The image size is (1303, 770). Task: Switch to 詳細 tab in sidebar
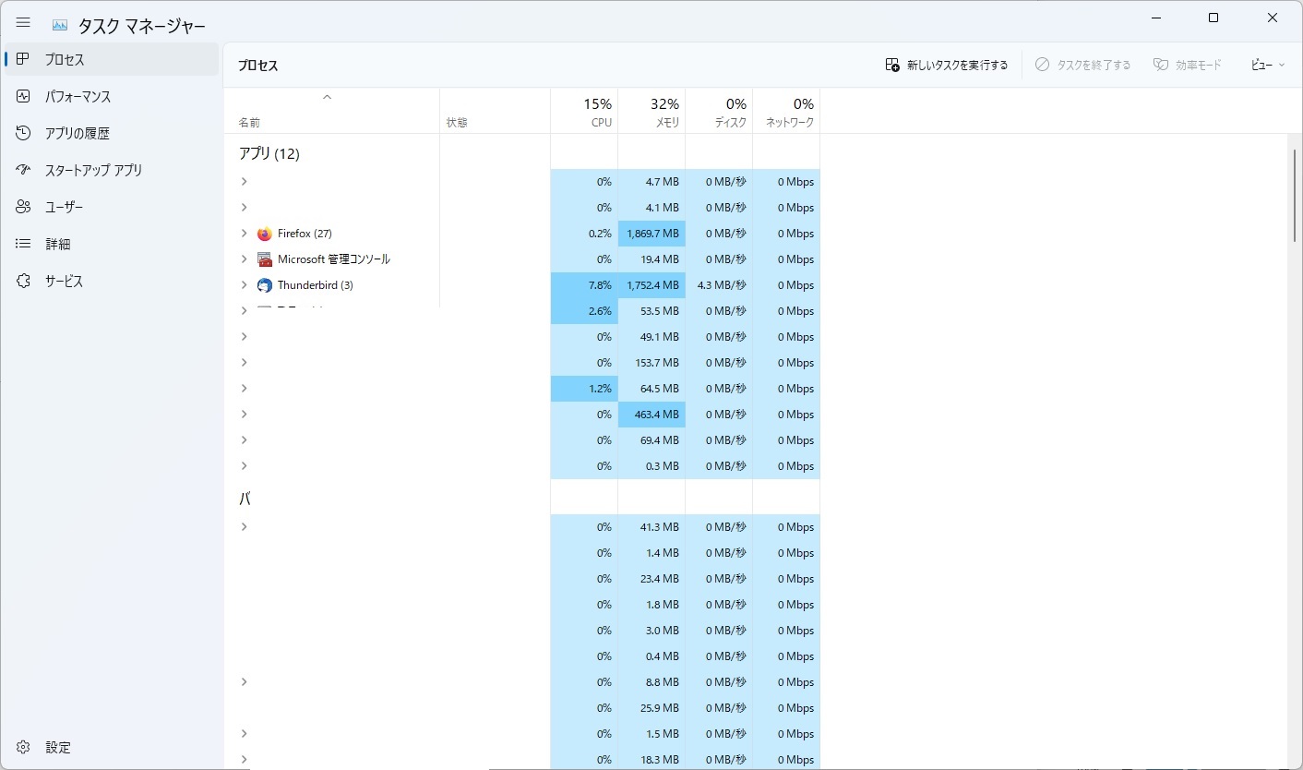point(57,245)
